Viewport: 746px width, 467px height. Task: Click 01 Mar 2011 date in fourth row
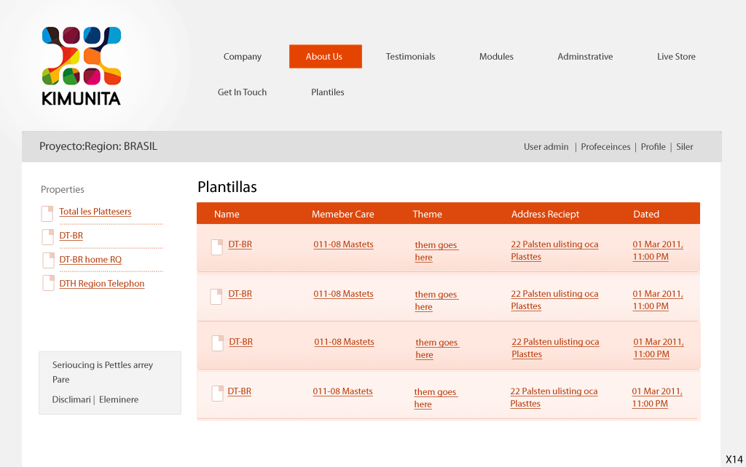point(658,397)
